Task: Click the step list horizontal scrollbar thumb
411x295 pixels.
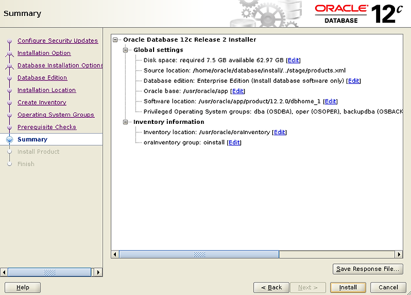Action: click(x=50, y=272)
